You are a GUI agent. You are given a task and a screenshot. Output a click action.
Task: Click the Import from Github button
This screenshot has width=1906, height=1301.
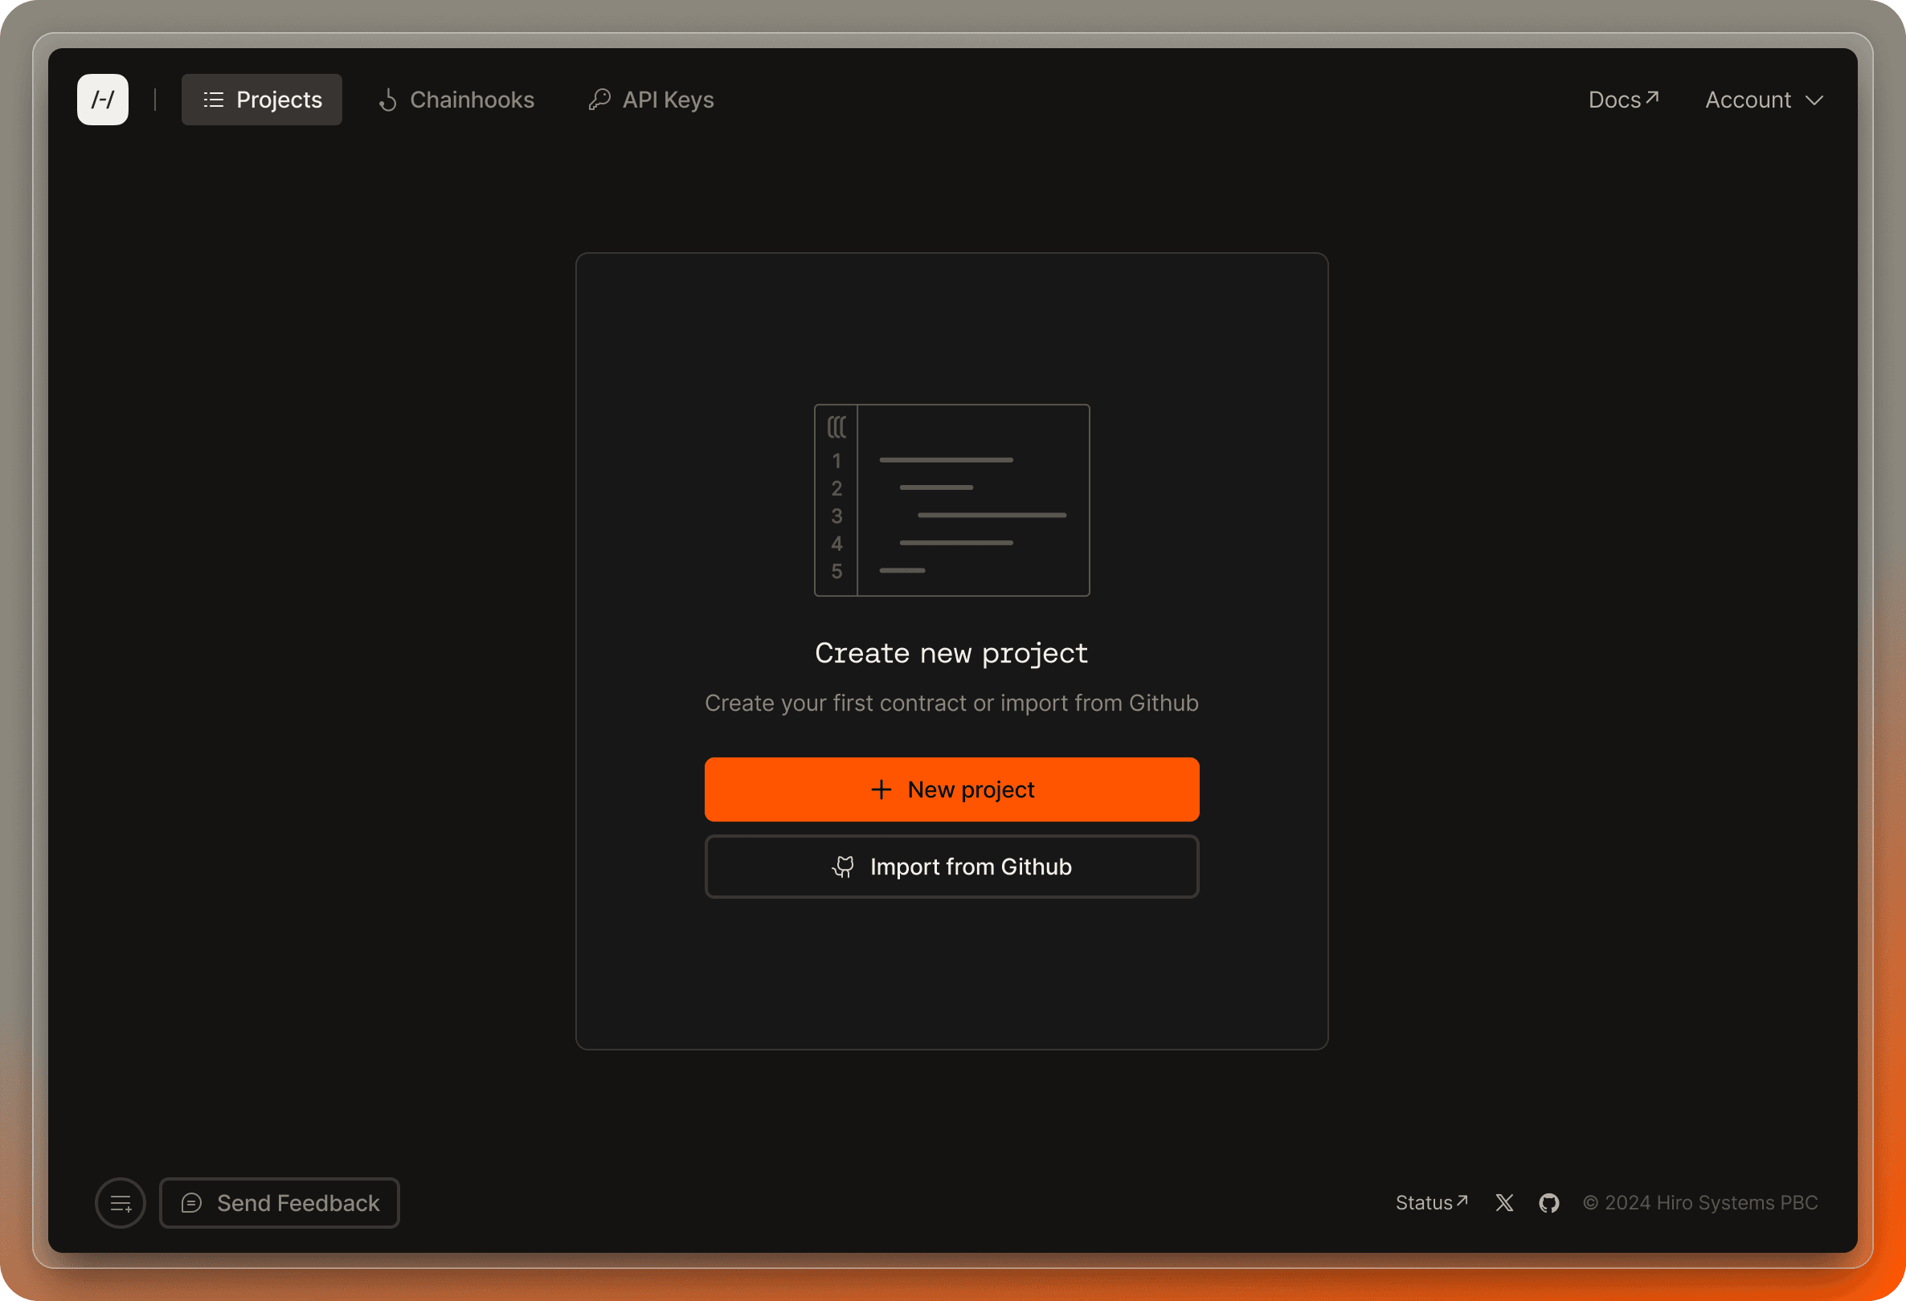click(951, 867)
